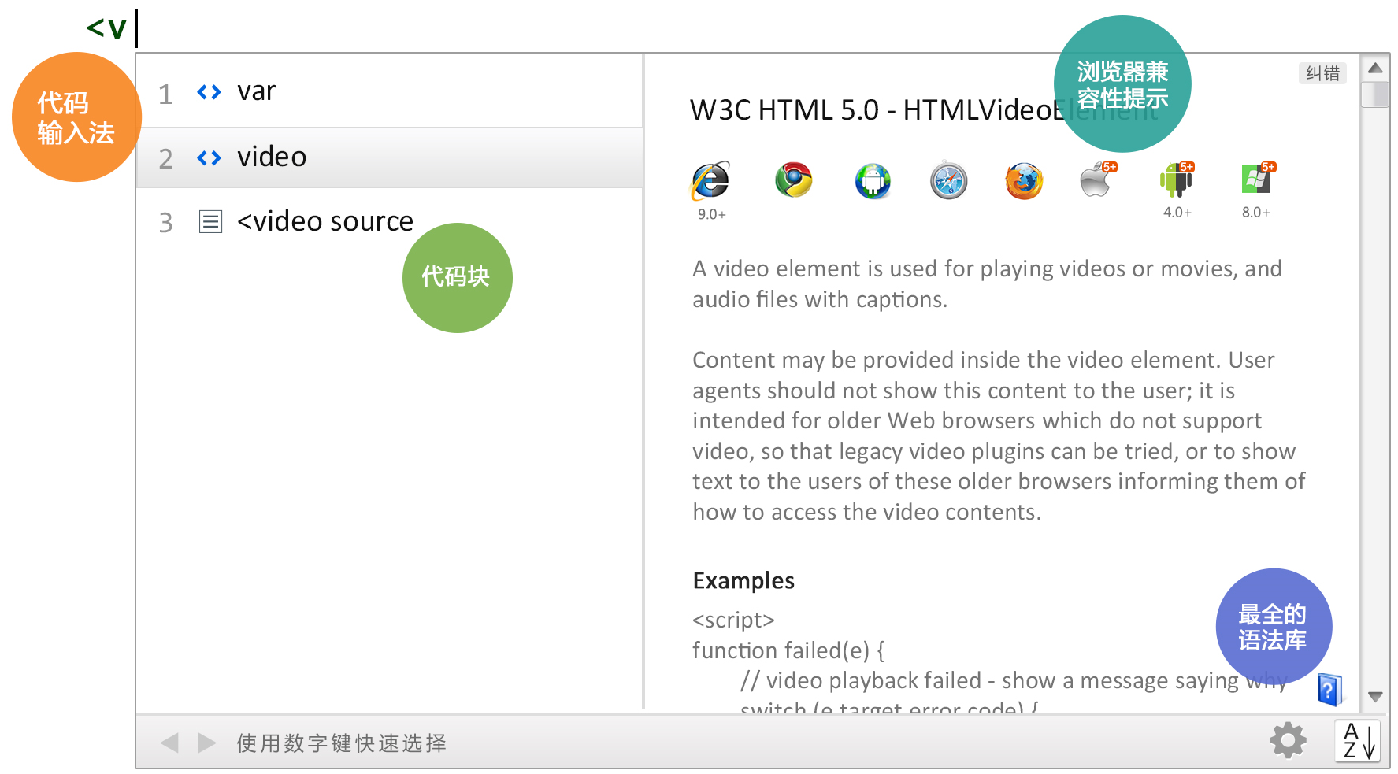Toggle A-Z alphabetical sorting
Screen dimensions: 1398x774
click(x=1357, y=741)
